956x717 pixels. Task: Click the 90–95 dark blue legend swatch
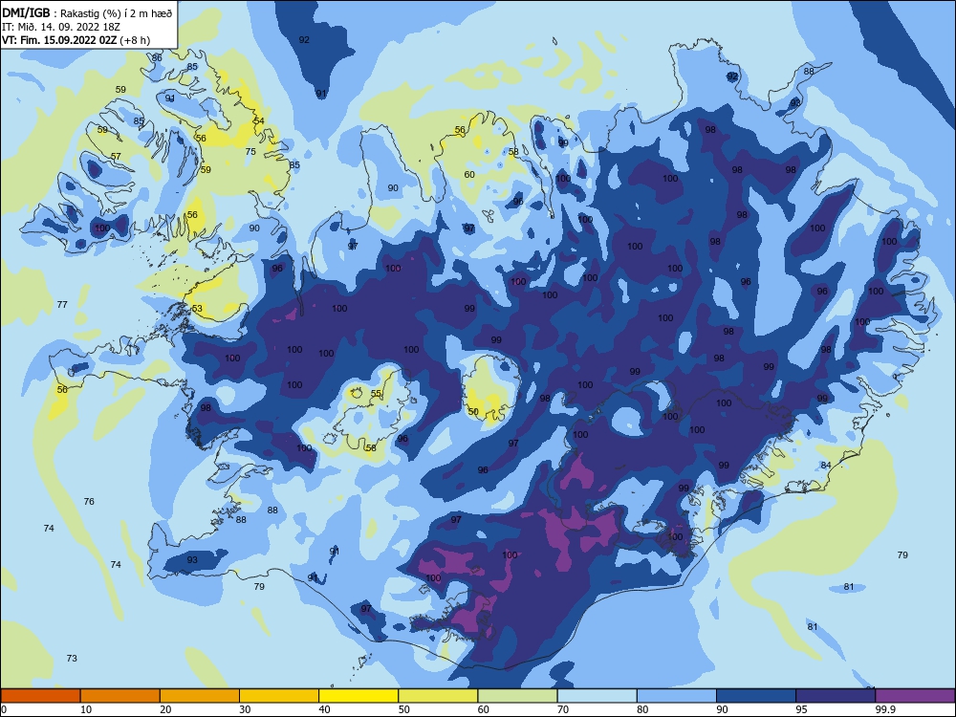pos(756,696)
